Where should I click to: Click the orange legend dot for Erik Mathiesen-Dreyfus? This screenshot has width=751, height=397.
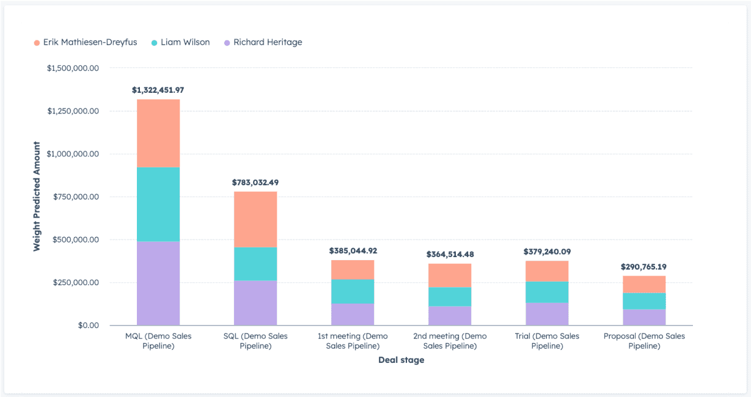coord(35,42)
